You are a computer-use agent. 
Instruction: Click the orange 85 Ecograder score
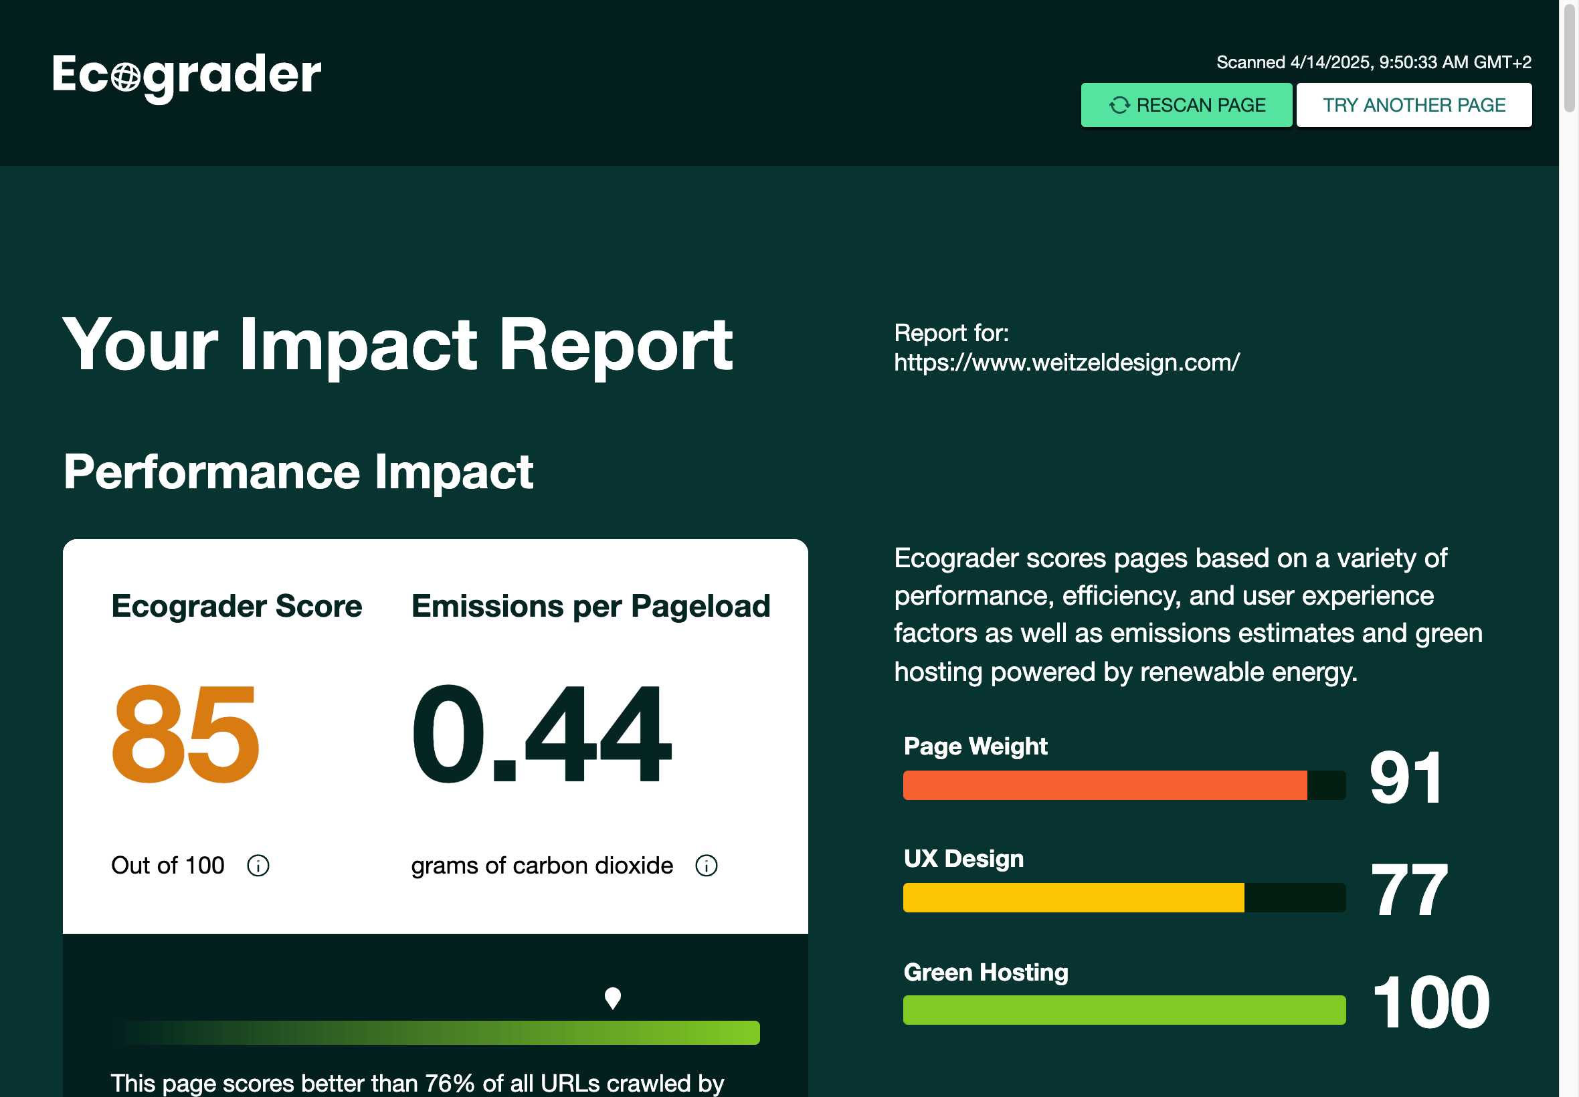[x=185, y=734]
